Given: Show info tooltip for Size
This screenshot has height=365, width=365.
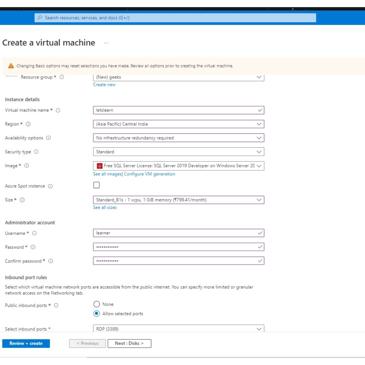Looking at the screenshot, I should pos(22,200).
